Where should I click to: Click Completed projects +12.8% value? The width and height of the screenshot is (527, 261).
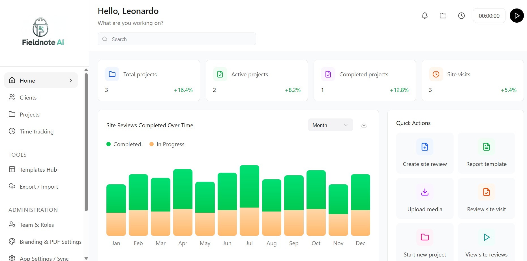[399, 90]
